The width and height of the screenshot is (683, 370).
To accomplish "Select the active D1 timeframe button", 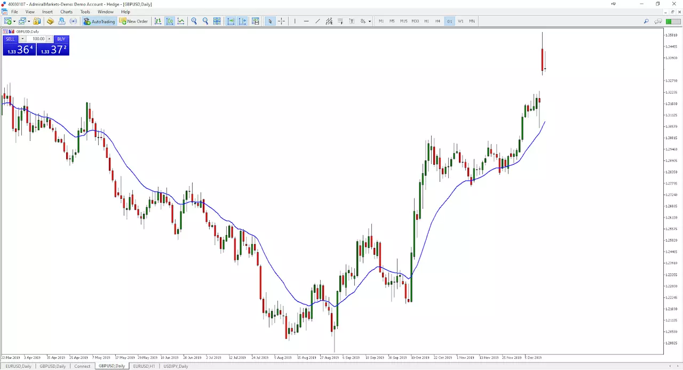I will click(449, 21).
